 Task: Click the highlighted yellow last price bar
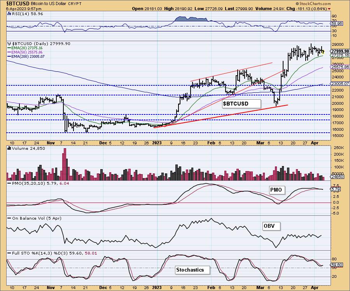point(324,52)
